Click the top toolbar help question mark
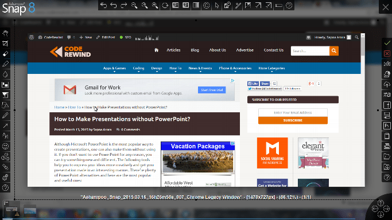This screenshot has height=220, width=392. (289, 5)
